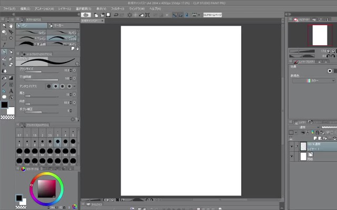The height and width of the screenshot is (210, 337).
Task: Select the Text tool (A)
Action: point(11,91)
